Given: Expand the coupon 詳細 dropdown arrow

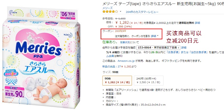Looking at the screenshot, I should click(x=158, y=36).
